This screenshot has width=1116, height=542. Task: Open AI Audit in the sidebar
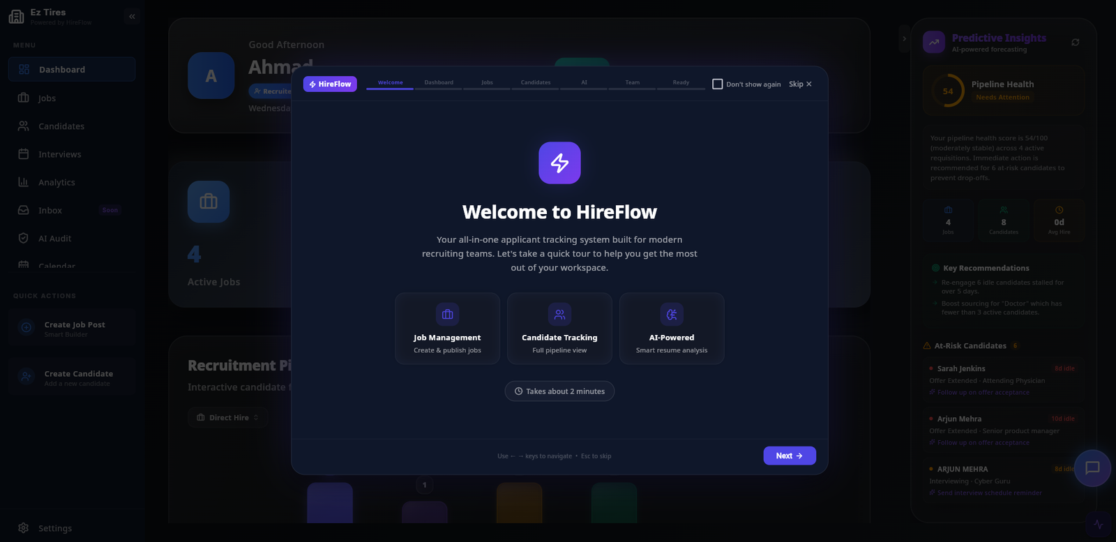pos(72,238)
